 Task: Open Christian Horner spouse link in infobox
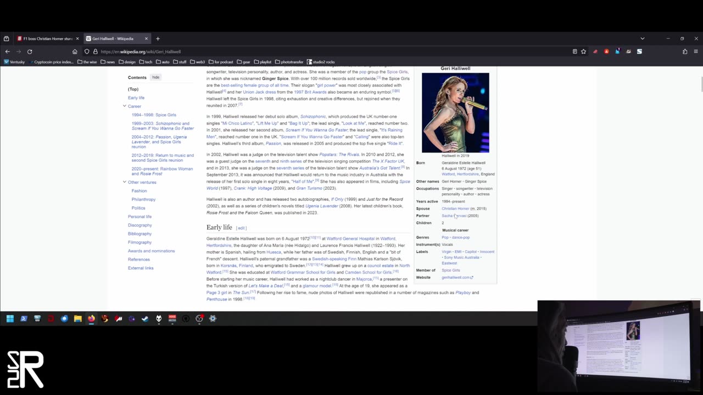coord(455,208)
